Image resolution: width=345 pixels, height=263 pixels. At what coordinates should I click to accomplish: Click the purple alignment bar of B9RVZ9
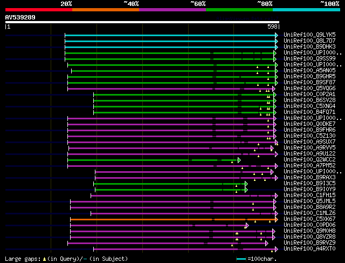(167, 244)
